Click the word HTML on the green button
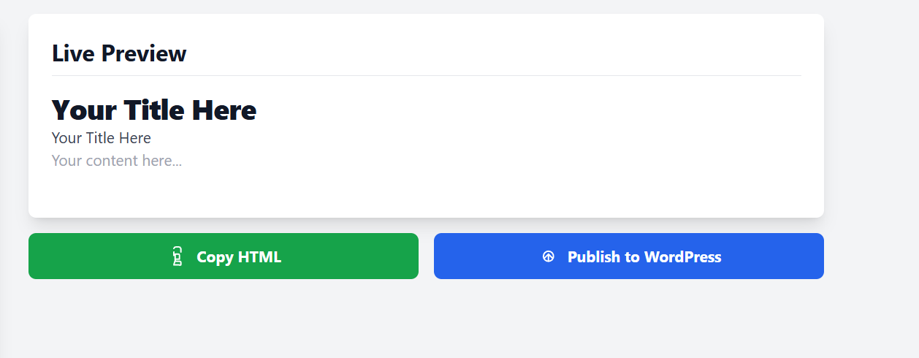The image size is (919, 358). 259,257
